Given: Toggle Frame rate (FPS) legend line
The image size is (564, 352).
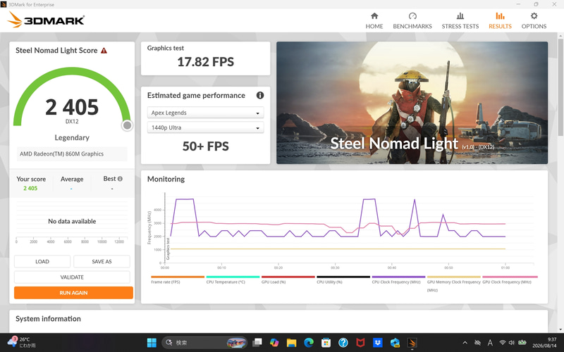Looking at the screenshot, I should coord(178,279).
